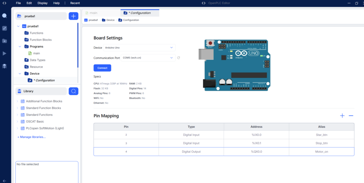This screenshot has width=364, height=183.
Task: Click the %IX0.0 address cell
Action: 257,135
